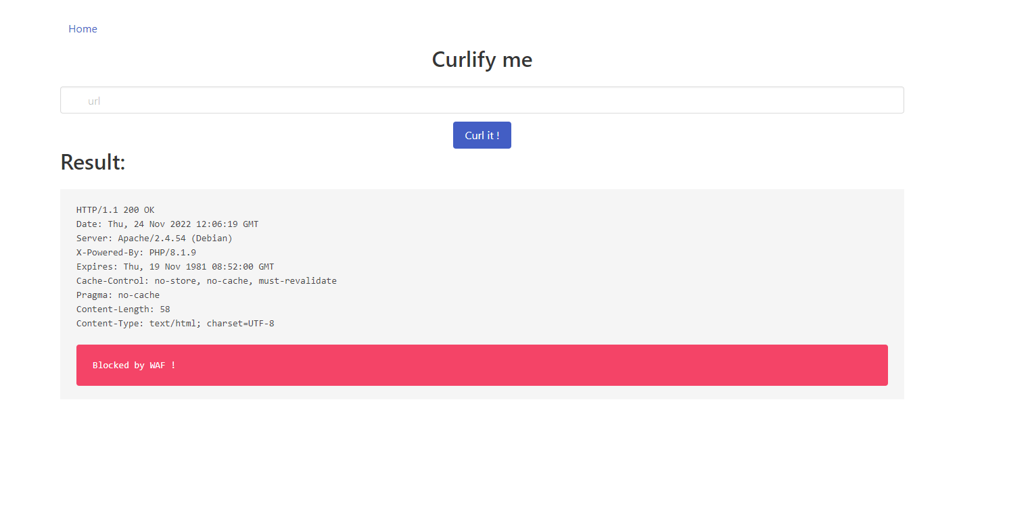Image resolution: width=1028 pixels, height=525 pixels.
Task: Open the Home navigation link
Action: point(83,29)
